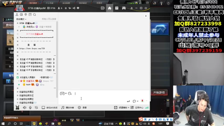The width and height of the screenshot is (224, 126).
Task: Open the user profile sidebar icon
Action: [17, 15]
